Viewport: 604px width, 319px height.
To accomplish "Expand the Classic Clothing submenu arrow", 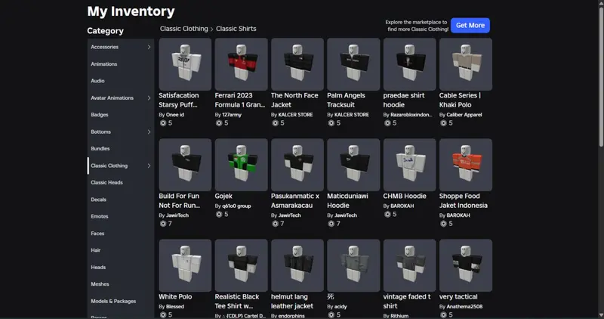I will (149, 166).
